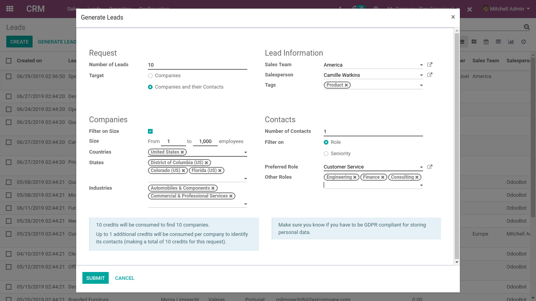Sort by Sales Team column header

[x=486, y=61]
